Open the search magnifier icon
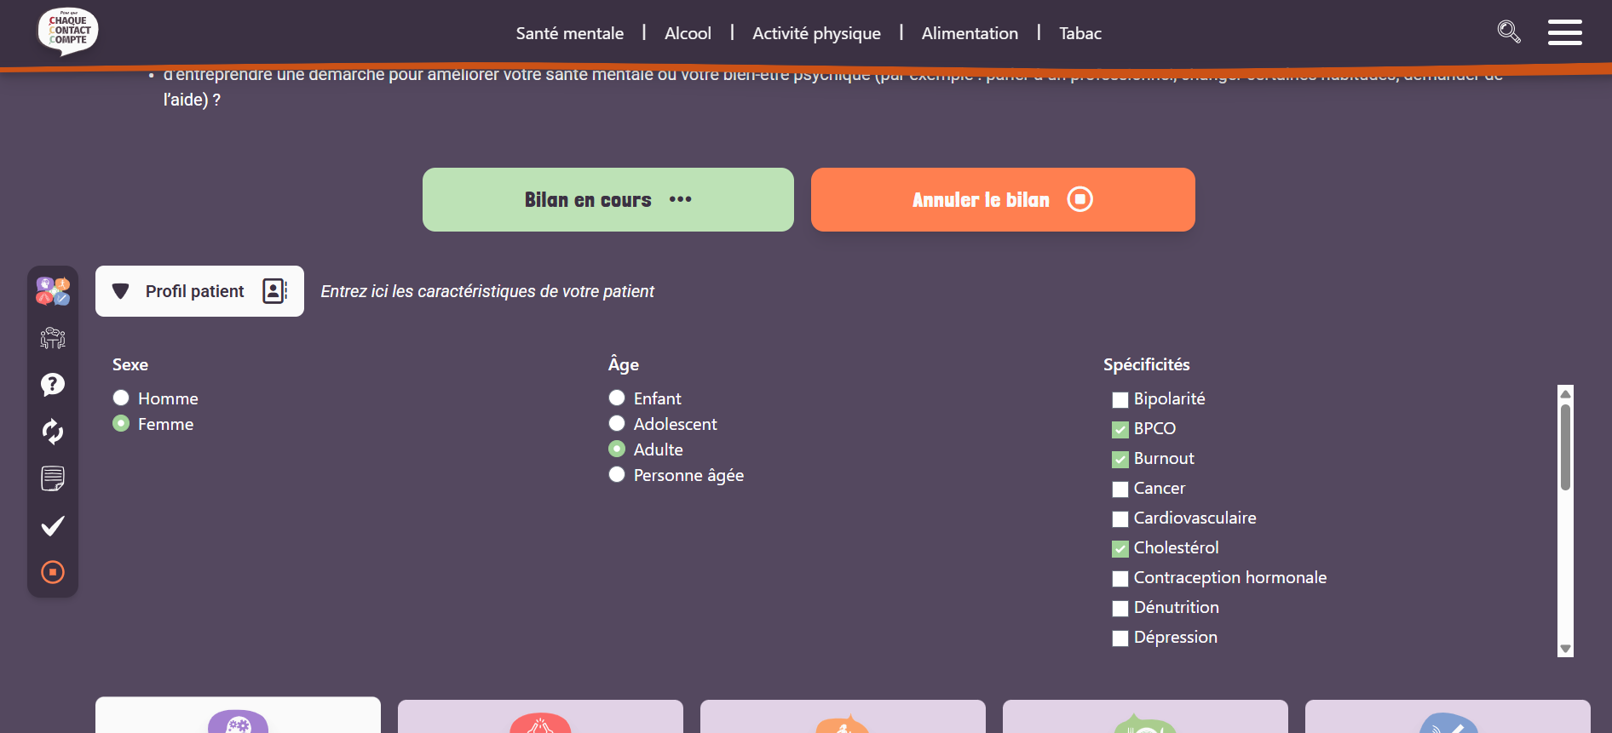1612x733 pixels. [x=1509, y=32]
